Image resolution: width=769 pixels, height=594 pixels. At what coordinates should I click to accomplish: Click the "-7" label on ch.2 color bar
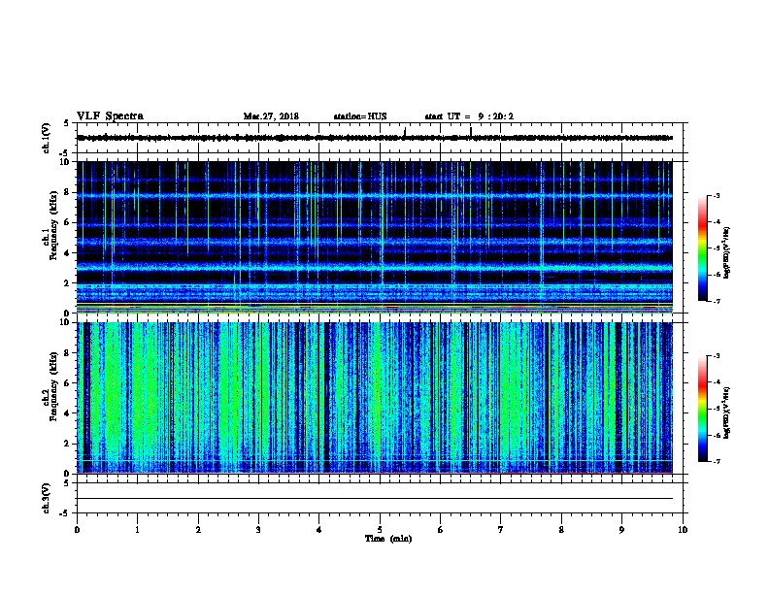pyautogui.click(x=716, y=461)
